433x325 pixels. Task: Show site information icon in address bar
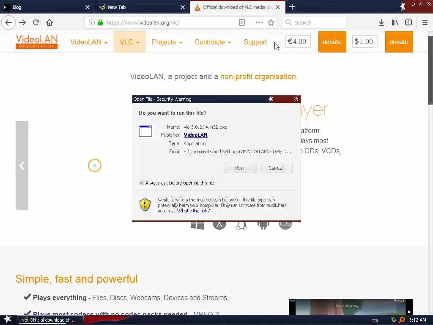[92, 23]
